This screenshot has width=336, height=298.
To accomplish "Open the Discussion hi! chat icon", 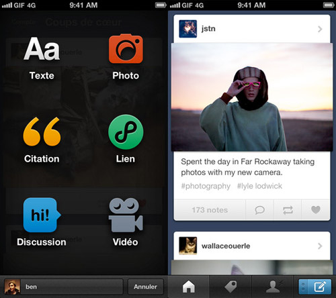I will click(42, 215).
